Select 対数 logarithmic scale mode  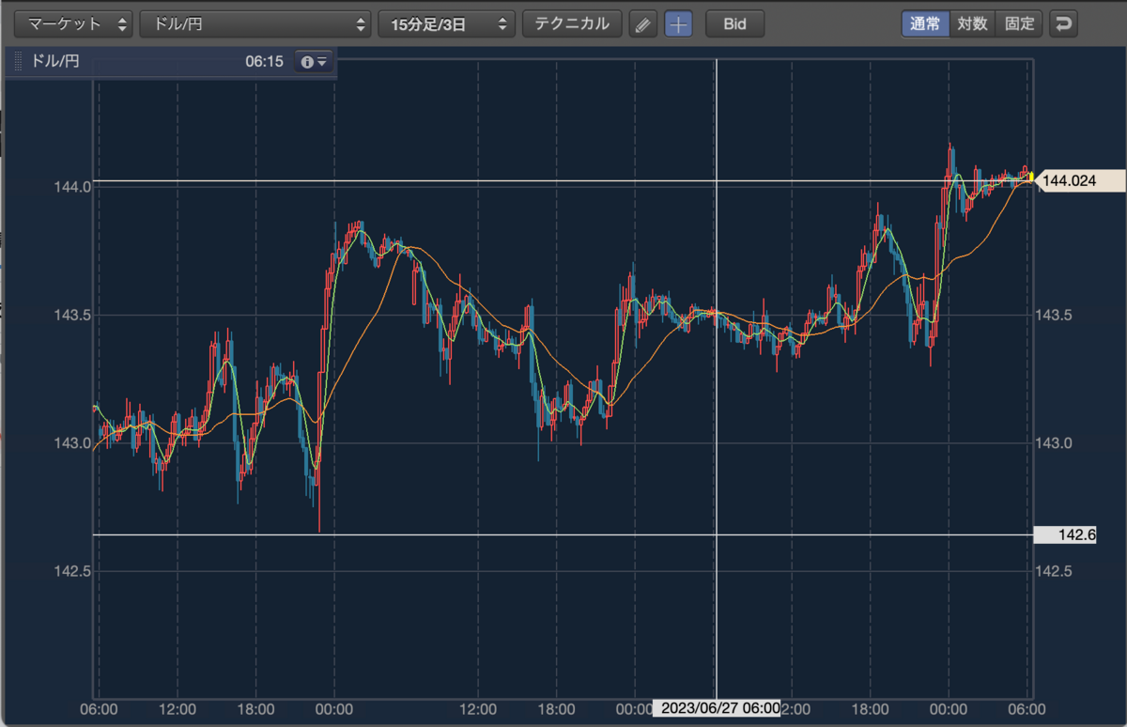click(x=972, y=24)
